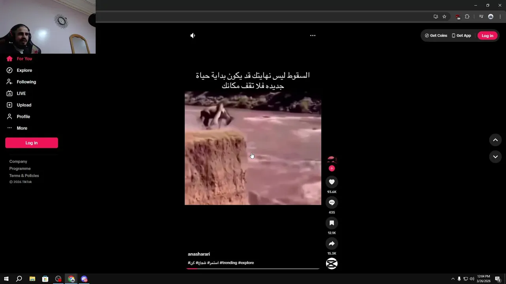Open Chrome media controls music icon
Screen dimensions: 506x284
[481, 17]
